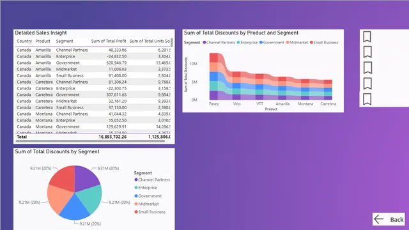
Task: Click the table's horizontal scrollbar
Action: (x=90, y=141)
